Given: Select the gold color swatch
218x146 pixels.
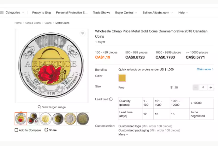Looking at the screenshot, I should [x=122, y=78].
